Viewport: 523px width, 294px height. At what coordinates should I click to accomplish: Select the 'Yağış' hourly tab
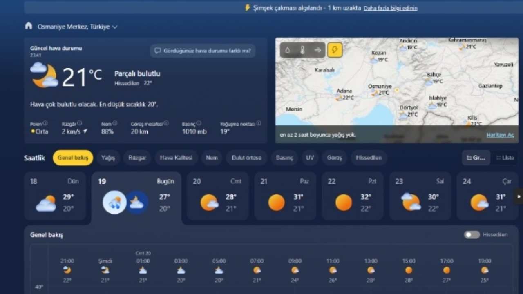tap(108, 158)
